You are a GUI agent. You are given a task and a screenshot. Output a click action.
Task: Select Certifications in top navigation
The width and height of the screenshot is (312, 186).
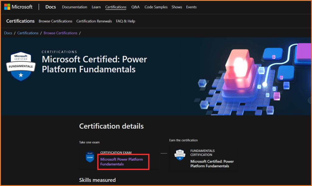click(116, 7)
